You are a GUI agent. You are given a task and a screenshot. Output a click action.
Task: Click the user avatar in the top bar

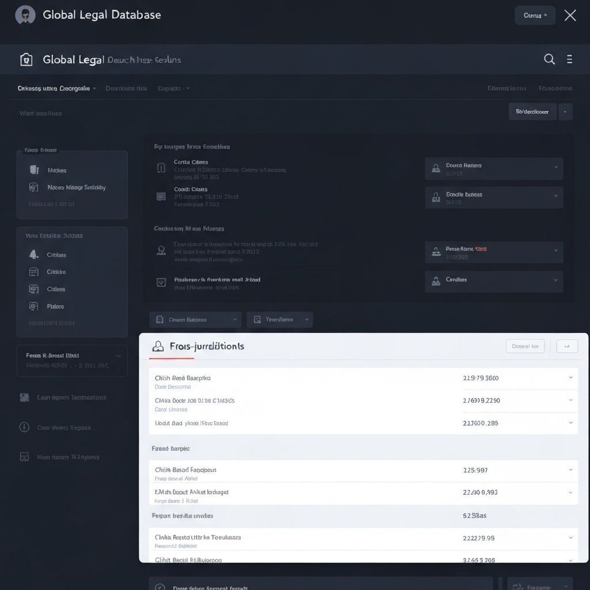click(24, 15)
